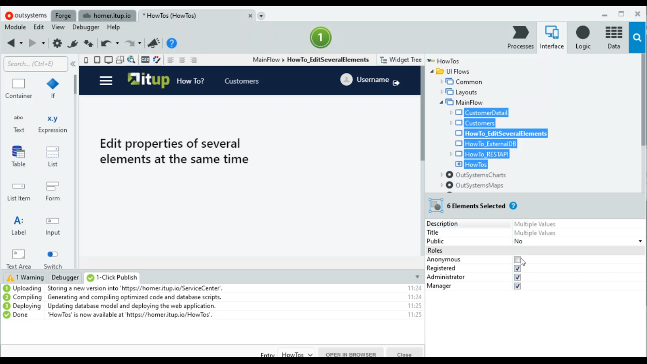
Task: Click the back navigation arrow
Action: [x=11, y=43]
